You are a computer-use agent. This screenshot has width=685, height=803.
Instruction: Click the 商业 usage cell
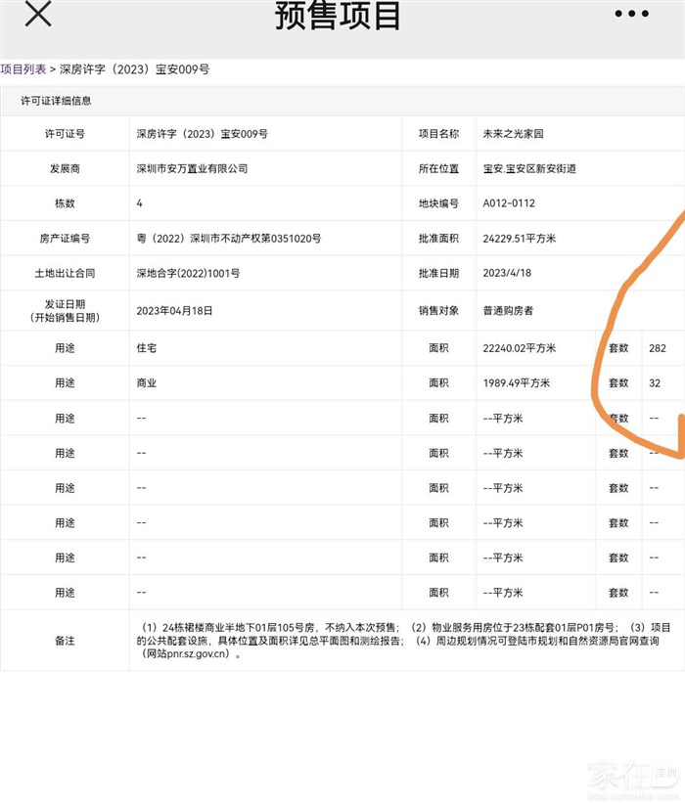tap(147, 383)
